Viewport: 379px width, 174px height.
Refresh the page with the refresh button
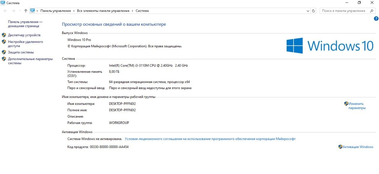pyautogui.click(x=314, y=11)
